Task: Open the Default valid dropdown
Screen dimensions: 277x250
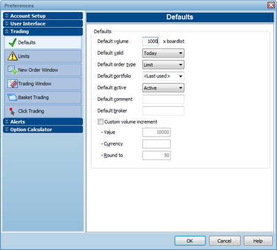Action: [x=163, y=53]
